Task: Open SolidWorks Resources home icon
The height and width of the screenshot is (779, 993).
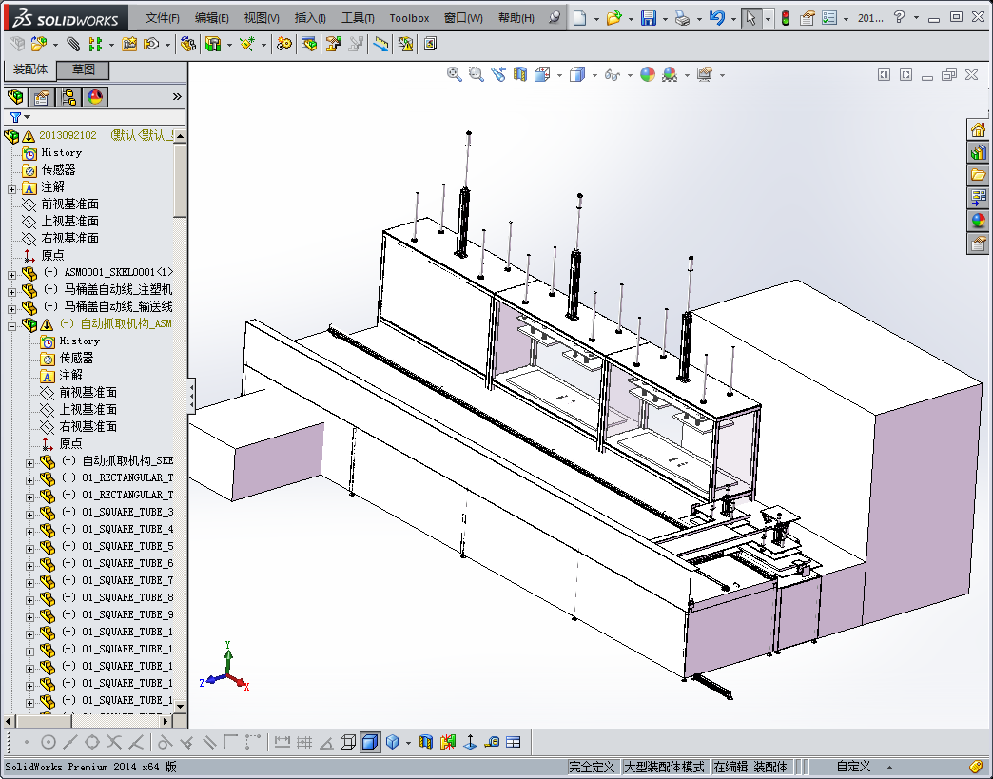Action: [978, 129]
